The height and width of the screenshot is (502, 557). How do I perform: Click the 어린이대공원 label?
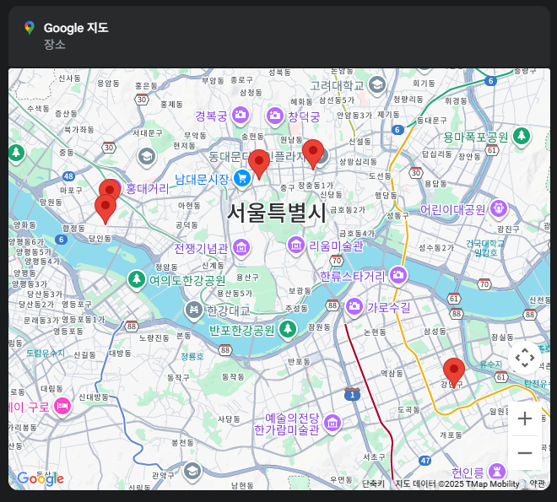click(x=452, y=209)
